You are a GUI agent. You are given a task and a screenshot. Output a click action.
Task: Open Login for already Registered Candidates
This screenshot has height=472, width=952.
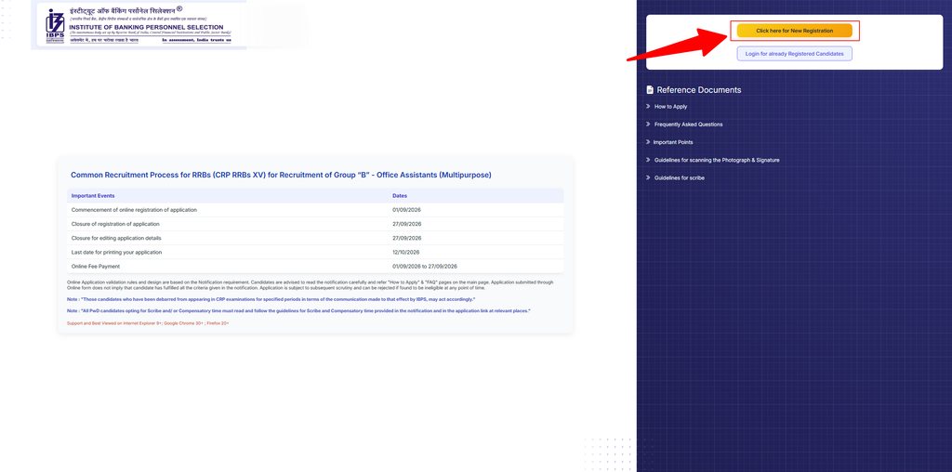(x=794, y=54)
